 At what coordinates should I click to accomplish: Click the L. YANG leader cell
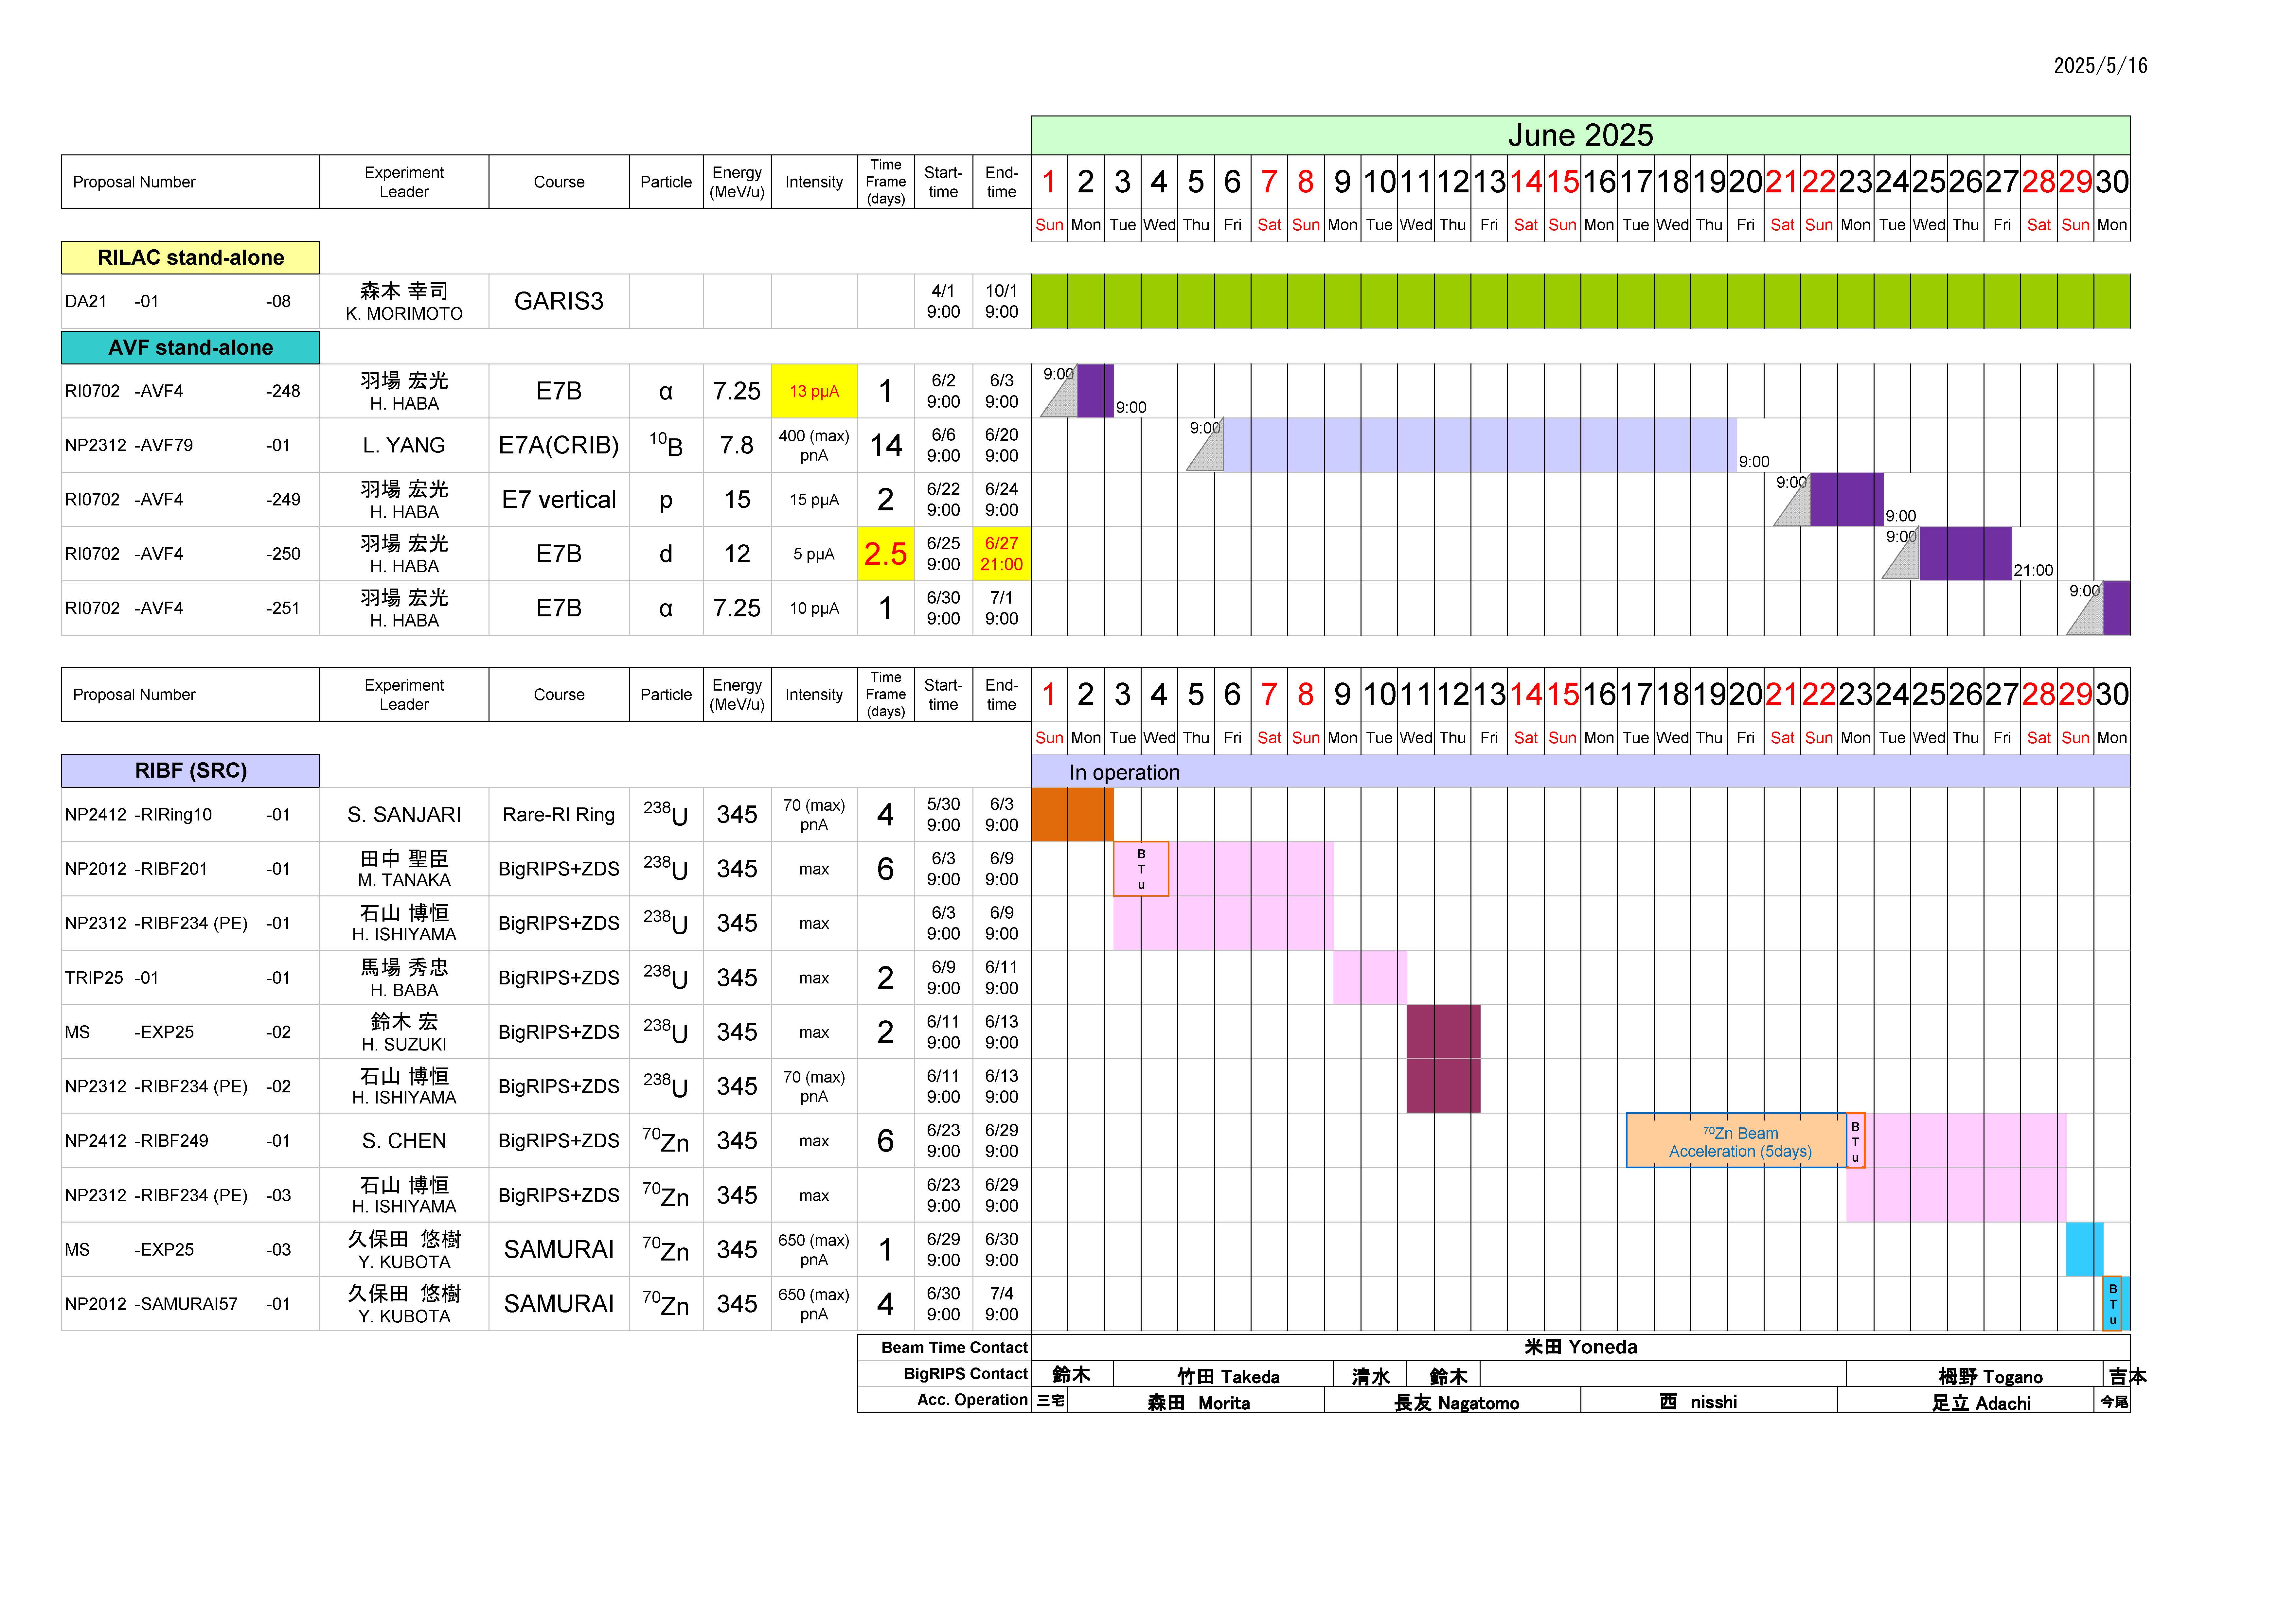coord(404,445)
